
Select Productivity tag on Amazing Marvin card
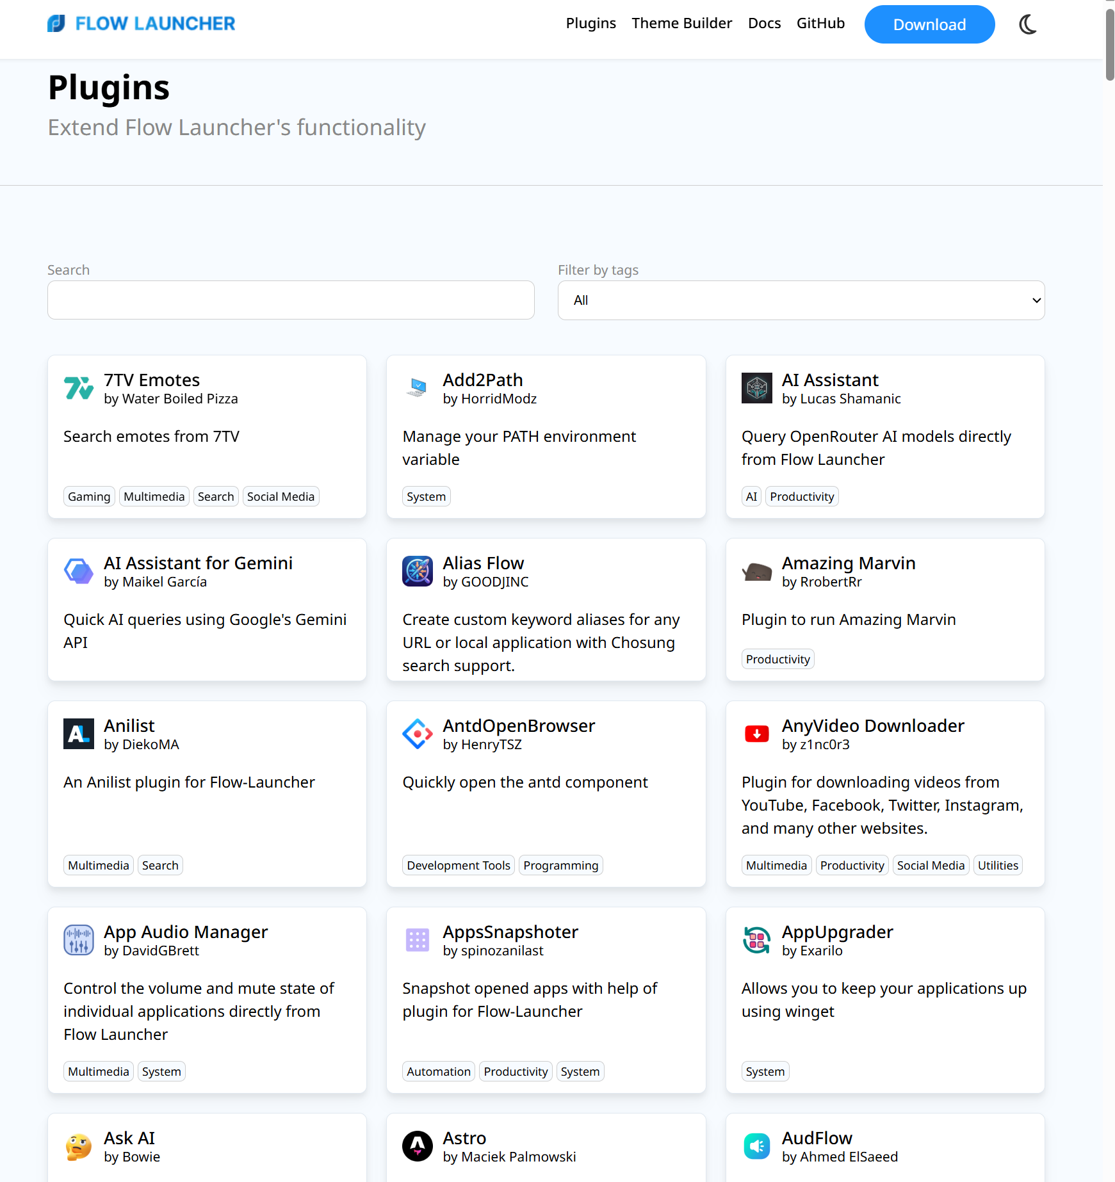click(x=777, y=659)
